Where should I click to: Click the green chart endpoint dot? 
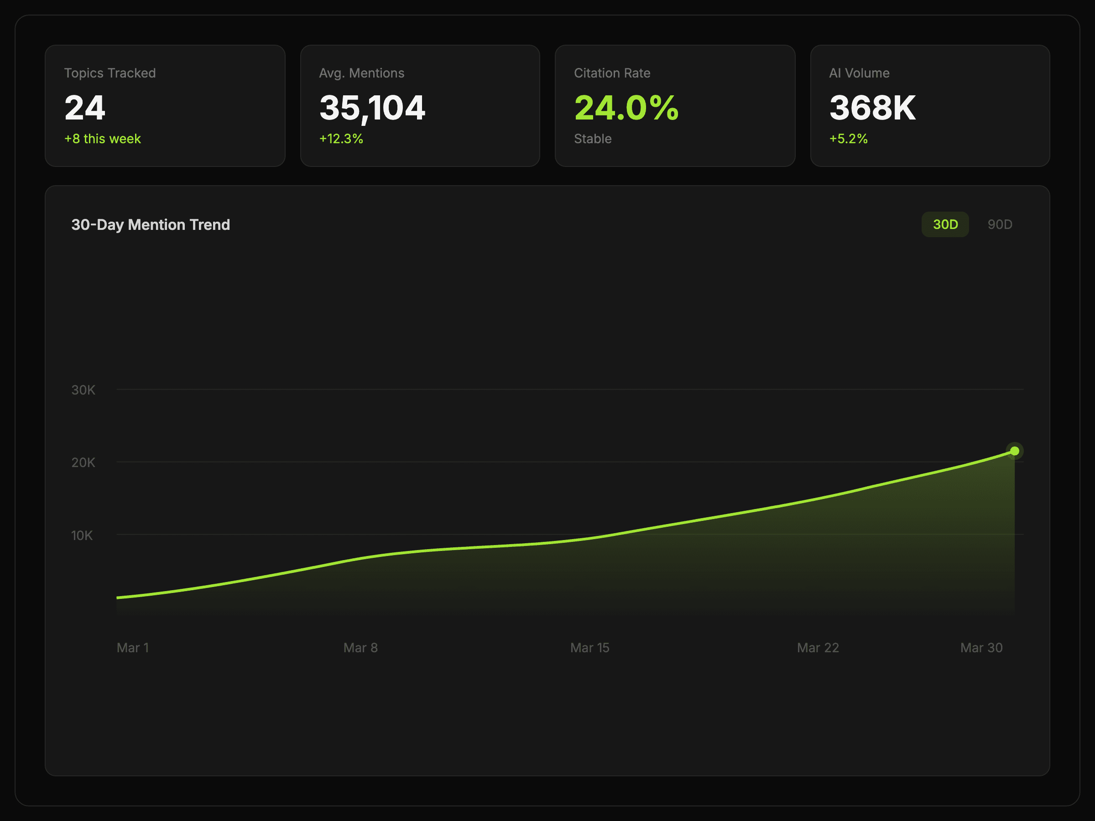pyautogui.click(x=1014, y=450)
